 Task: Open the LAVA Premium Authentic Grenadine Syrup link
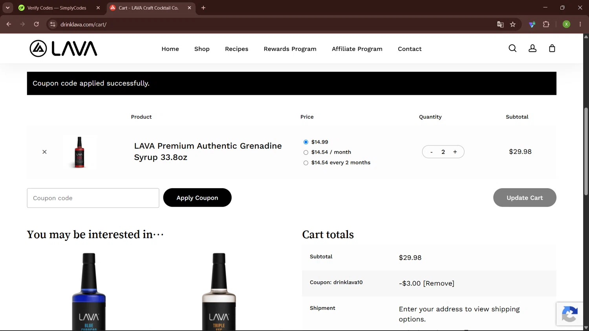point(208,151)
